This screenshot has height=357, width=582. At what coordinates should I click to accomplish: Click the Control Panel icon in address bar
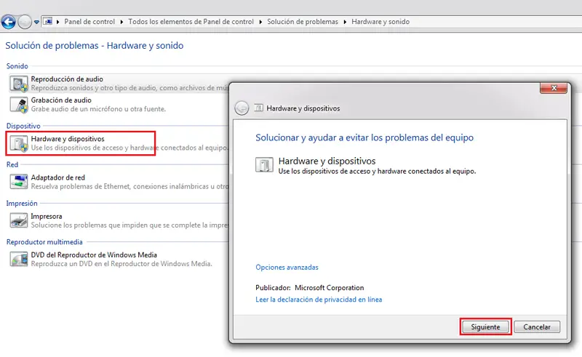click(x=48, y=22)
